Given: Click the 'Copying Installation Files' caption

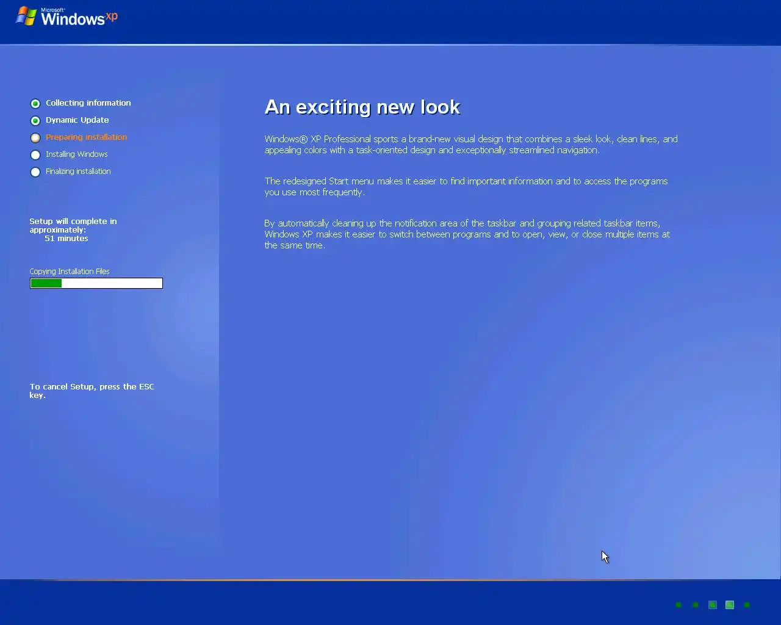Looking at the screenshot, I should pyautogui.click(x=70, y=272).
